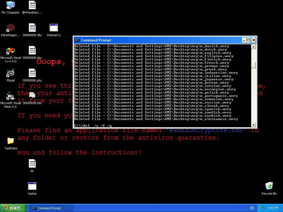Click the m_korean.wnry deleted file line
This screenshot has height=212, width=283.
(x=152, y=83)
